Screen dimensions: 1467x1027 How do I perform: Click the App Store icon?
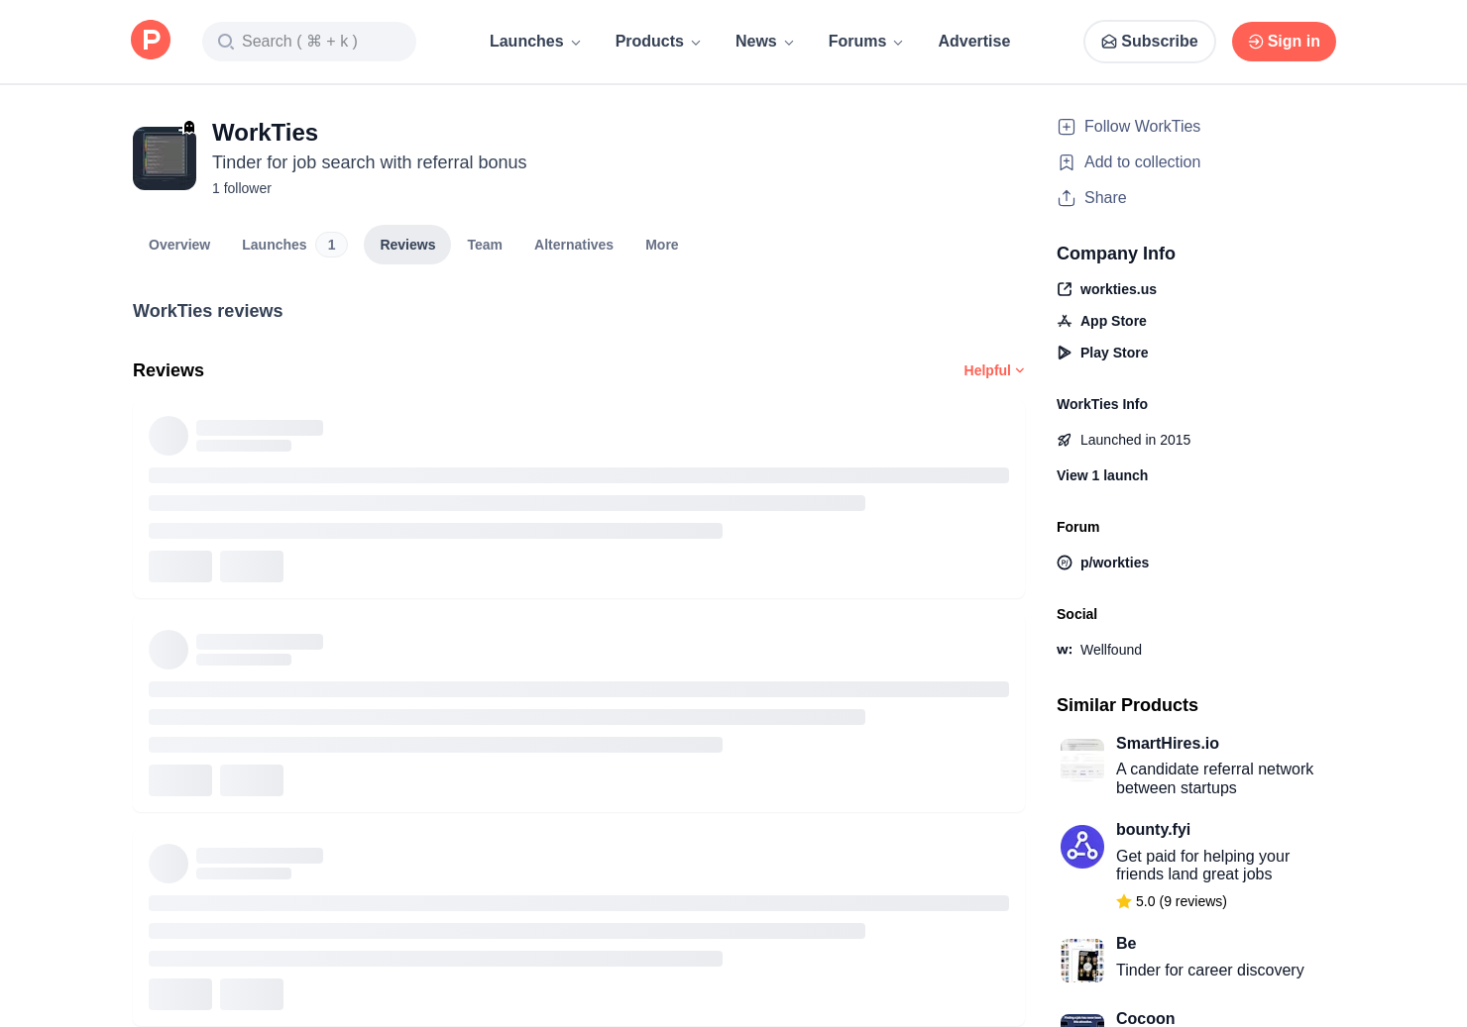(1065, 321)
